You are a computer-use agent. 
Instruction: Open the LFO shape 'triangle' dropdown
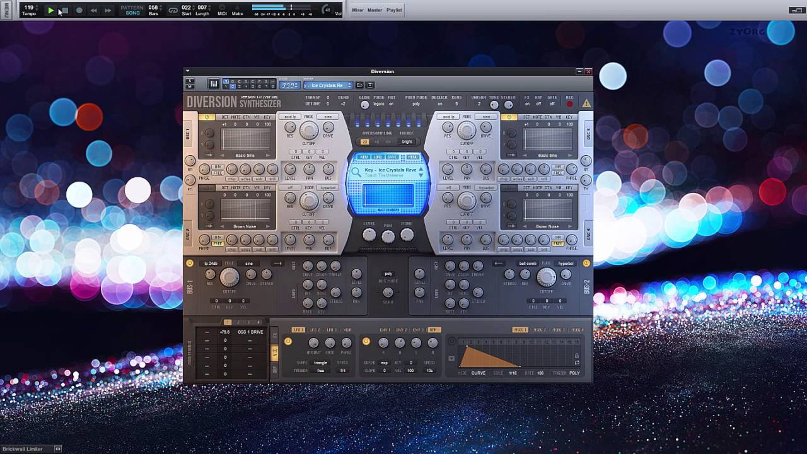pyautogui.click(x=321, y=363)
